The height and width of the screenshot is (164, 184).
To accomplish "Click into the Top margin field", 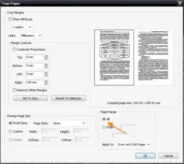I will [x=35, y=57].
